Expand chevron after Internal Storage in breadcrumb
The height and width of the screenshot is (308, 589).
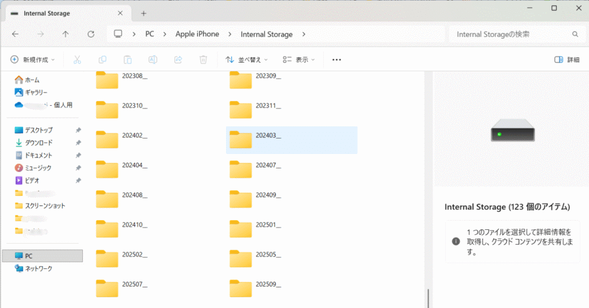click(x=304, y=34)
